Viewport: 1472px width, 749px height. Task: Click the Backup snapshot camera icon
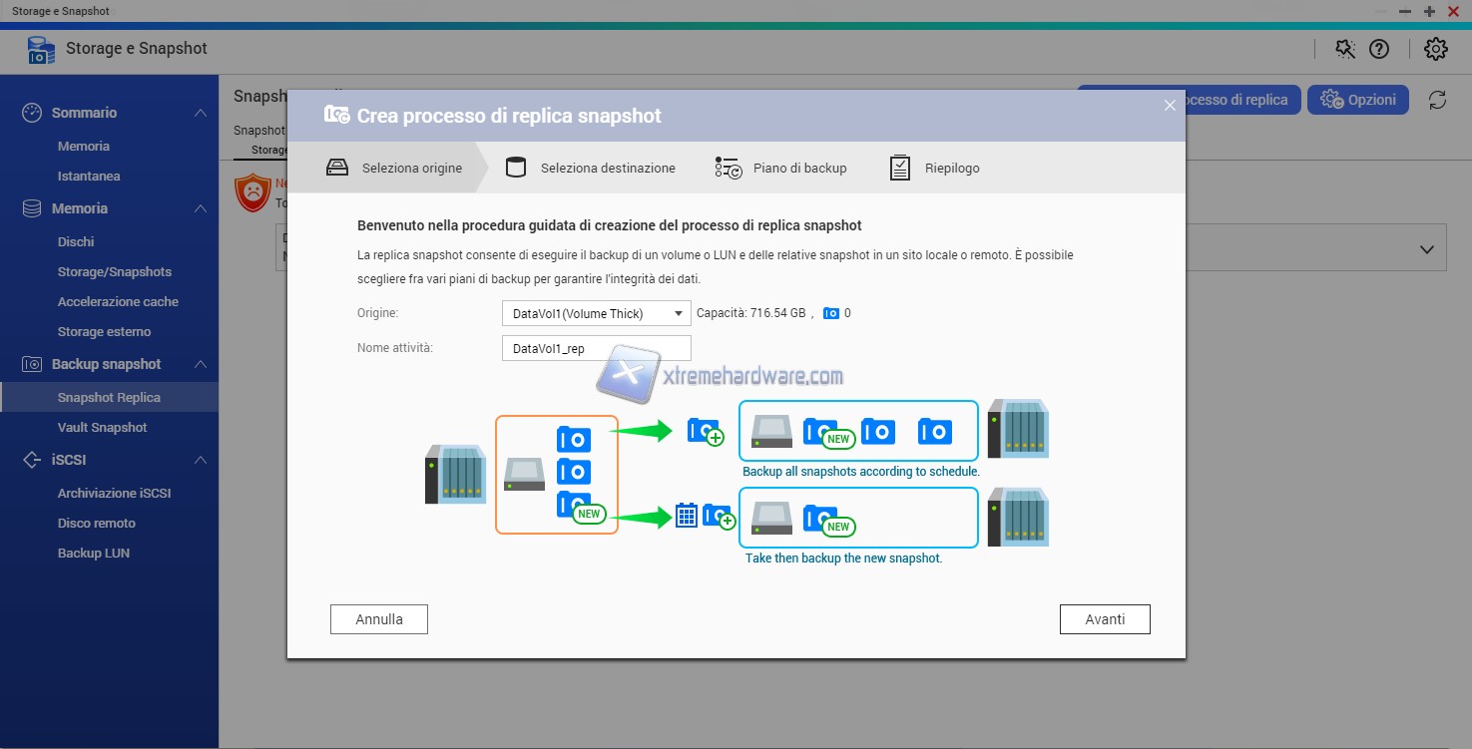pos(32,364)
